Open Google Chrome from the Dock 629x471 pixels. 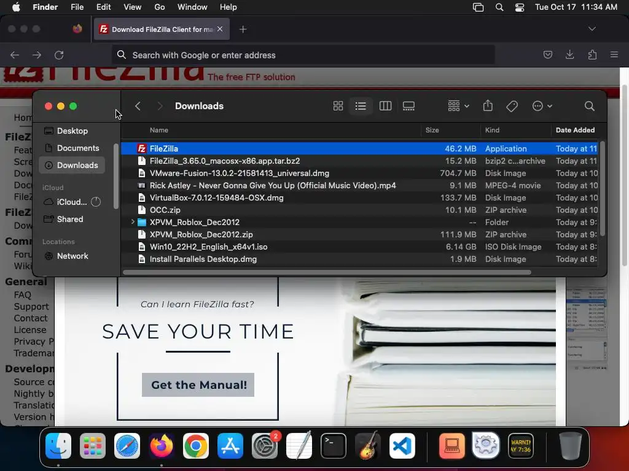[196, 446]
